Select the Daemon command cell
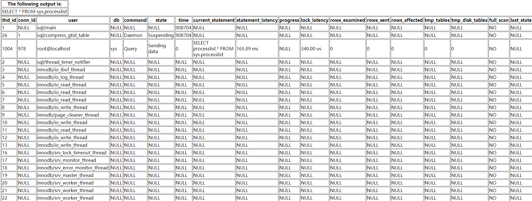Image resolution: width=532 pixels, height=201 pixels. point(135,35)
